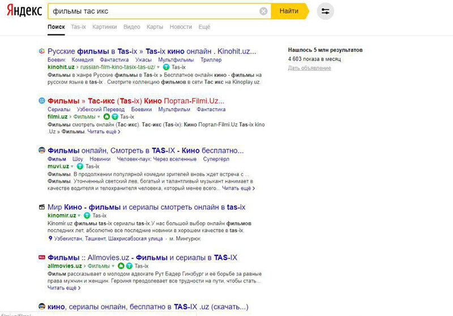
Task: Open Фильмы Тас-икс Кино Портал-Filmi.Uz result
Action: pos(136,101)
